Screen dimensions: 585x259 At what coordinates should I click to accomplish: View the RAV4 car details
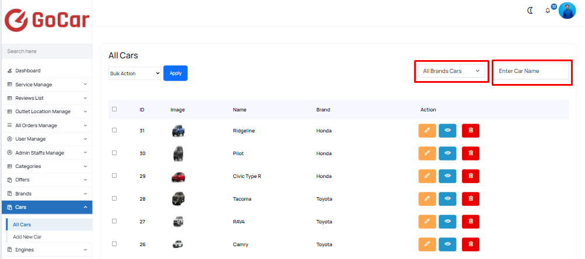[x=447, y=222]
